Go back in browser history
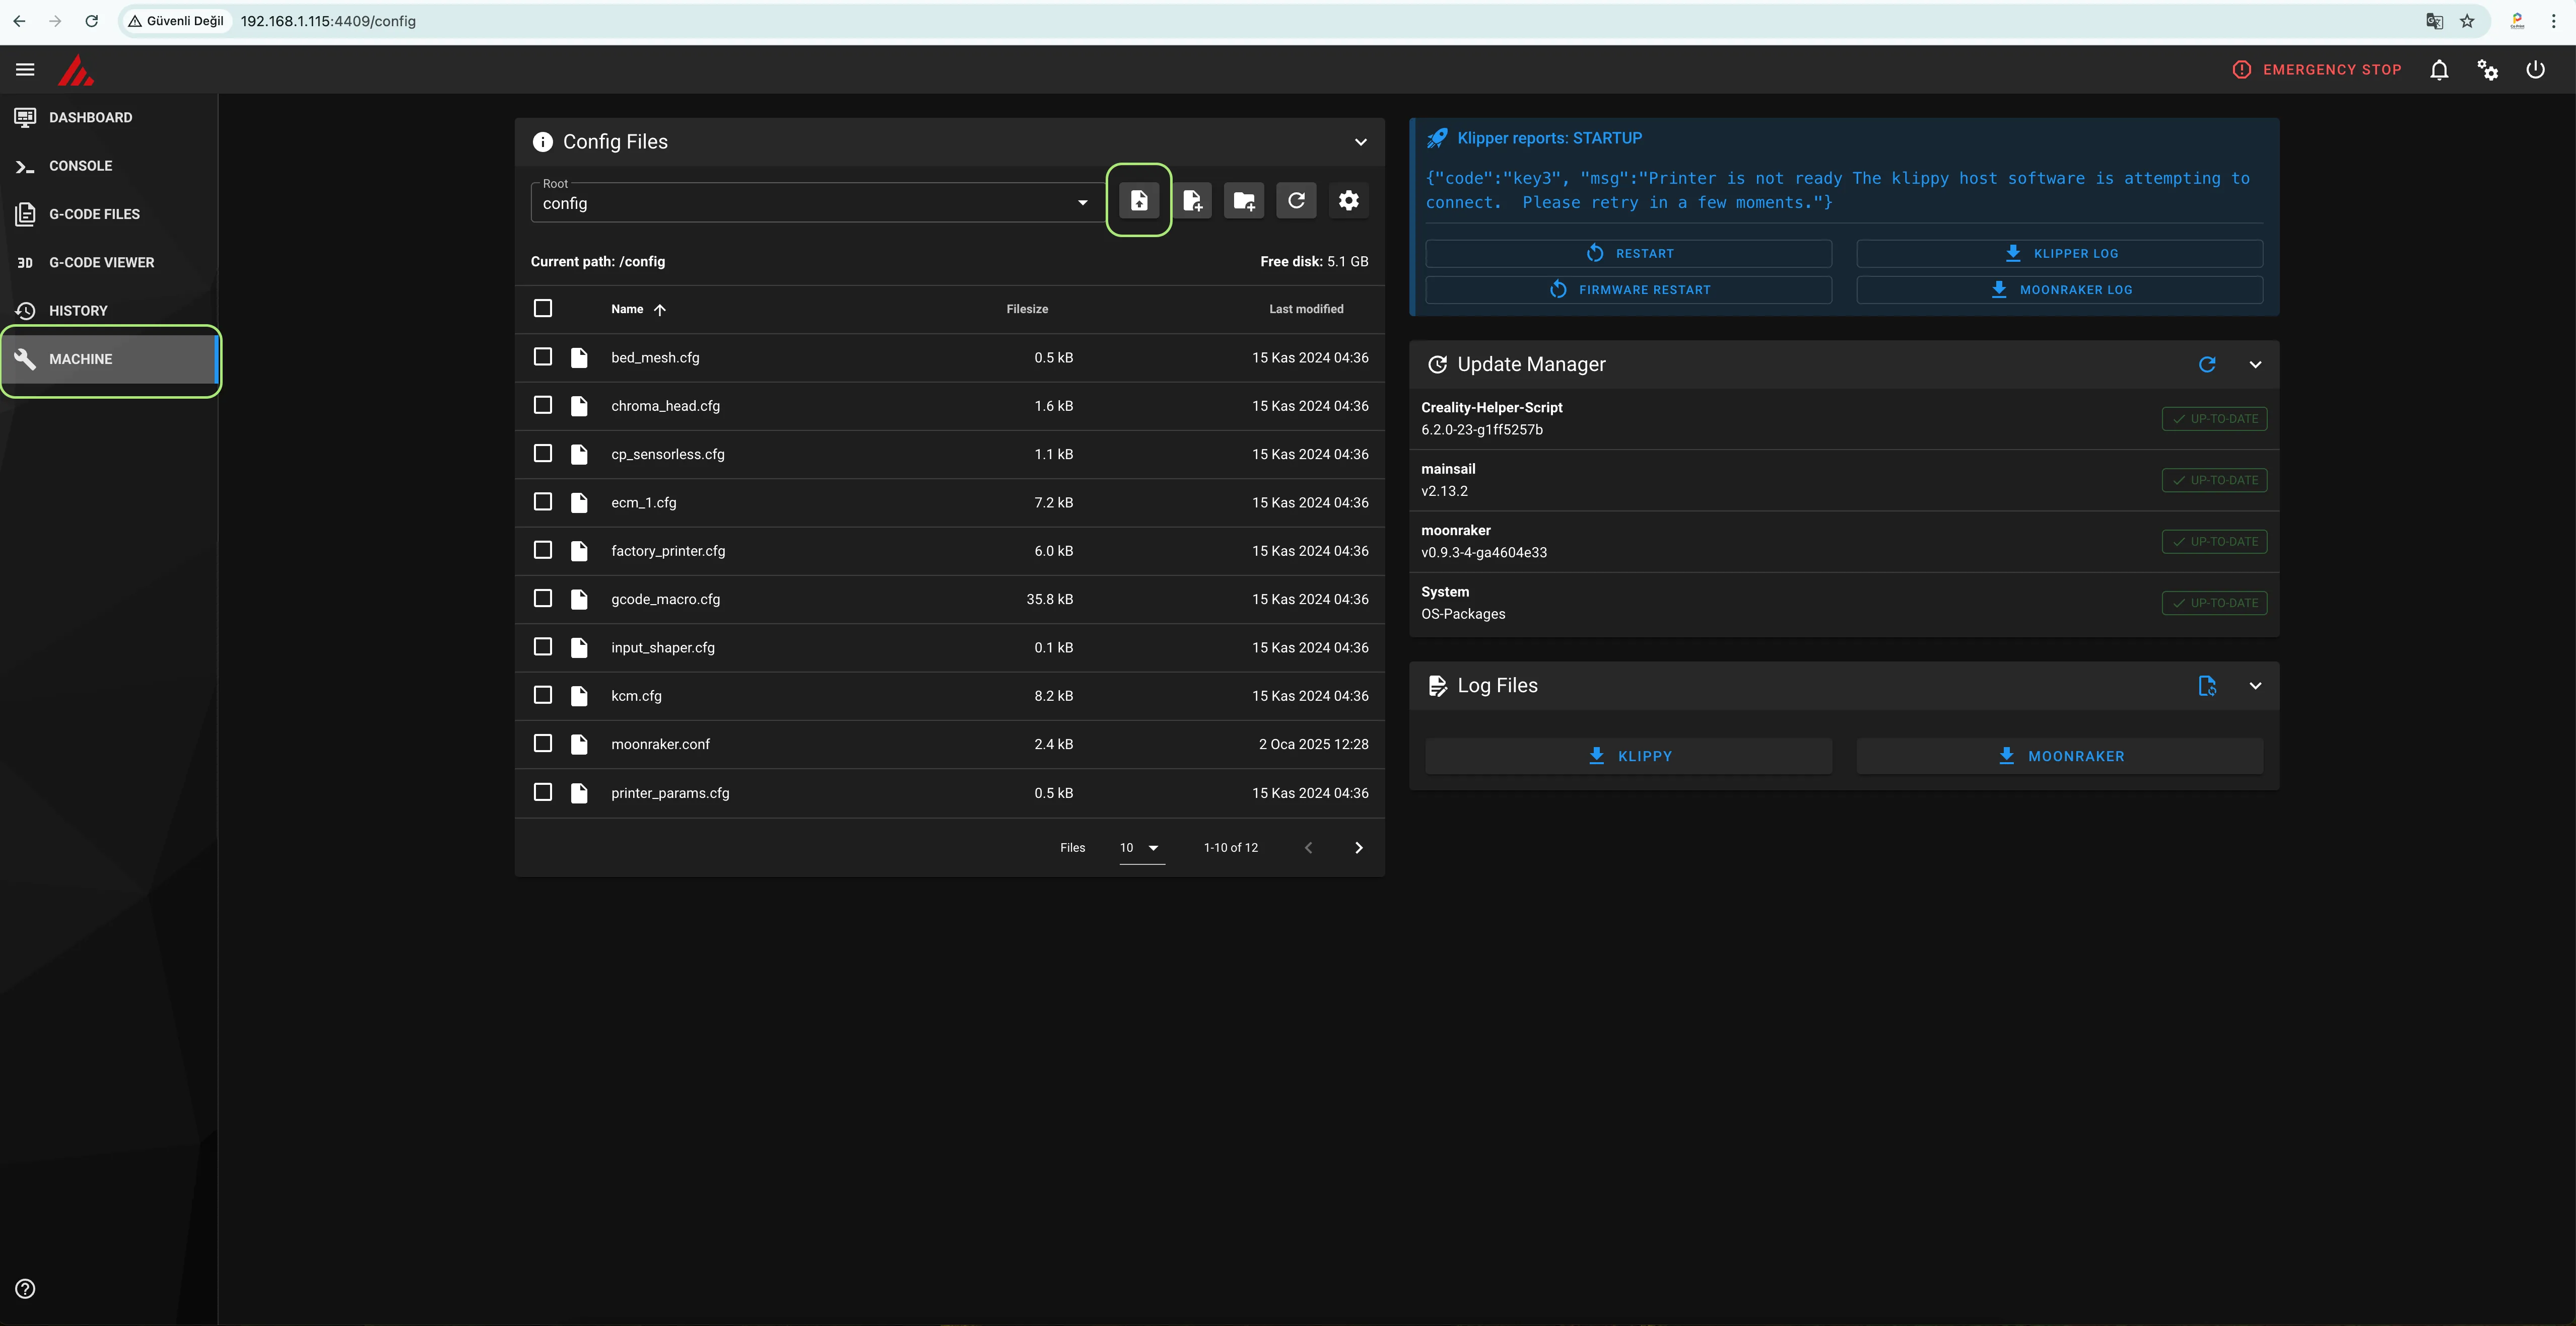The width and height of the screenshot is (2576, 1326). [19, 21]
